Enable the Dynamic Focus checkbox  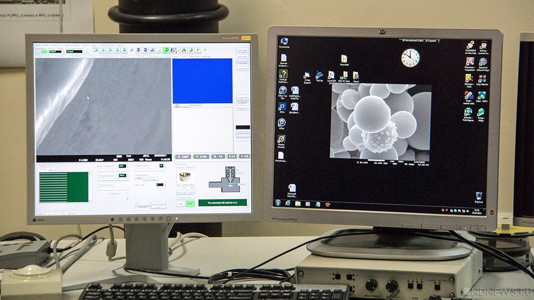[99, 185]
